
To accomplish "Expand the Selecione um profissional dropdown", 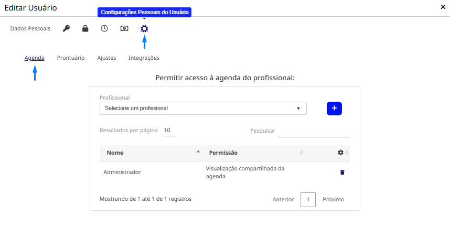I will tap(203, 109).
